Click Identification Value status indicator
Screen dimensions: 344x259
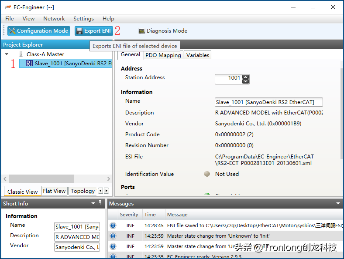pyautogui.click(x=207, y=174)
